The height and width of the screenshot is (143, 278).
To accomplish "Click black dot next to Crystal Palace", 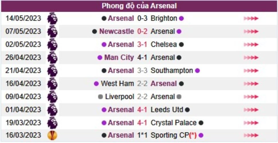I will (201, 123).
